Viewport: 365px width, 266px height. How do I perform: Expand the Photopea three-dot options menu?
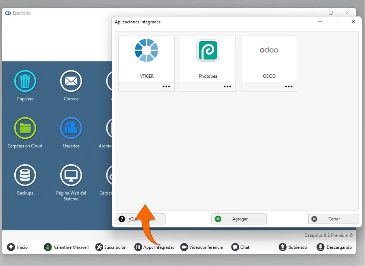click(x=227, y=86)
